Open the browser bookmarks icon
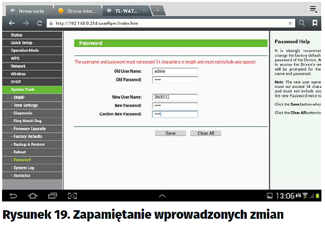The image size is (325, 225). [x=315, y=23]
